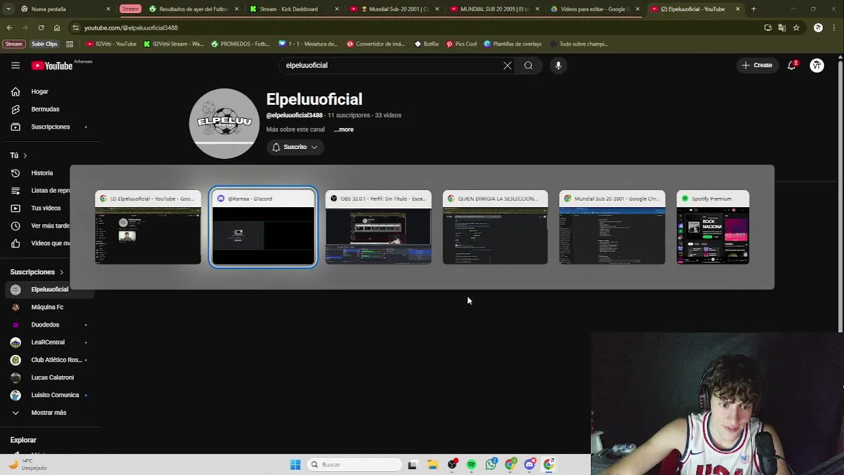Switch to Nueva pestaña browser tab

pos(66,9)
